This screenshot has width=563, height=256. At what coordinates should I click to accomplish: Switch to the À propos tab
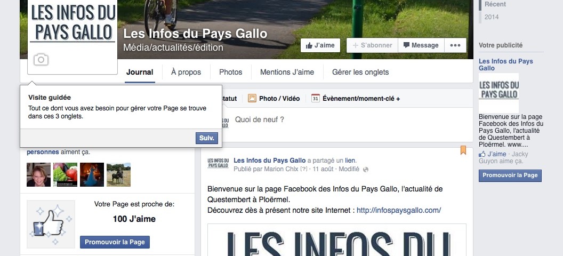(186, 72)
